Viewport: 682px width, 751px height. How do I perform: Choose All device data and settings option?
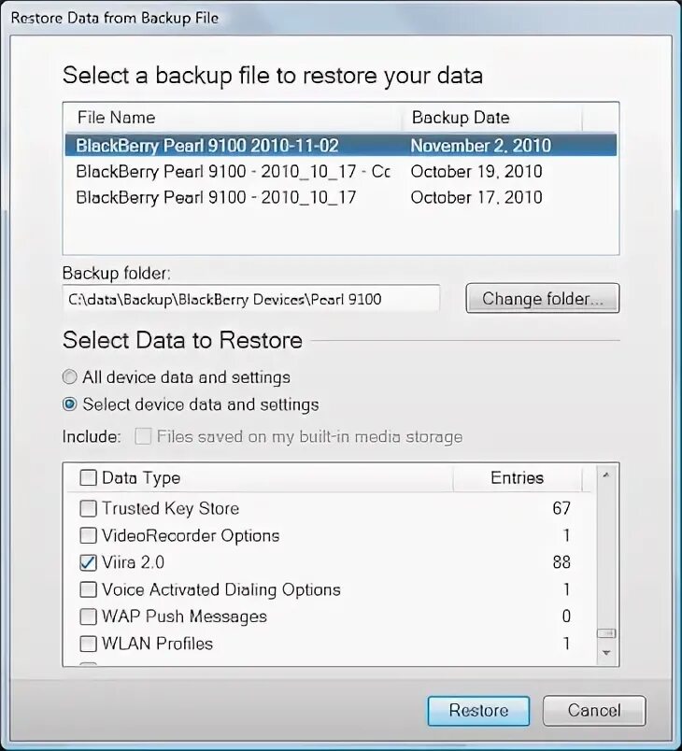tap(69, 377)
